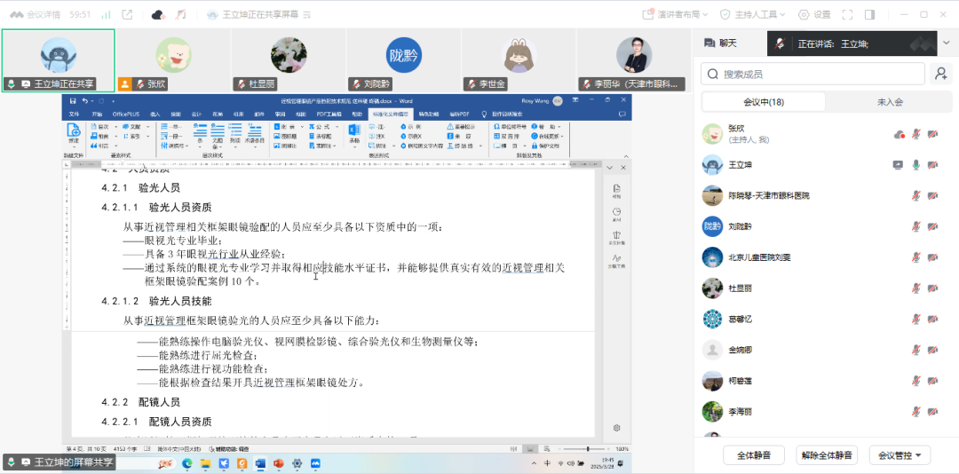Mute 王立坤's active microphone in the member list

pyautogui.click(x=916, y=164)
